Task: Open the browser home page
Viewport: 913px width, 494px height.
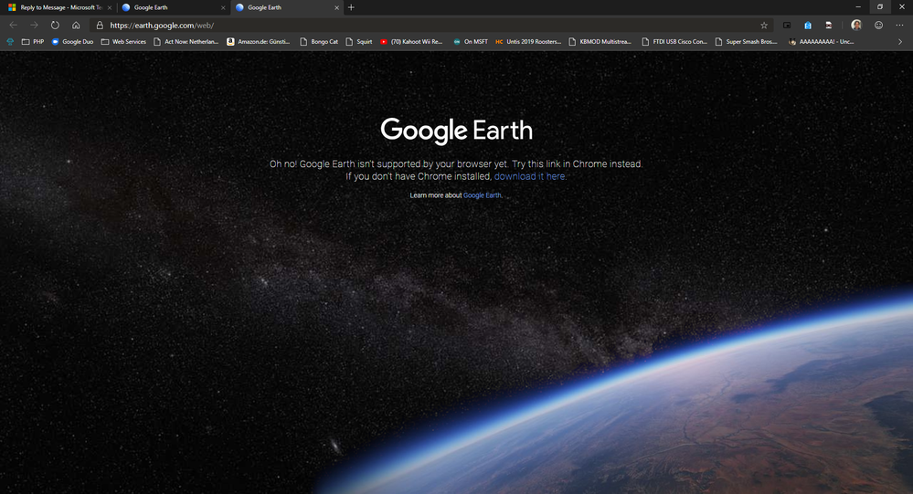Action: 76,25
